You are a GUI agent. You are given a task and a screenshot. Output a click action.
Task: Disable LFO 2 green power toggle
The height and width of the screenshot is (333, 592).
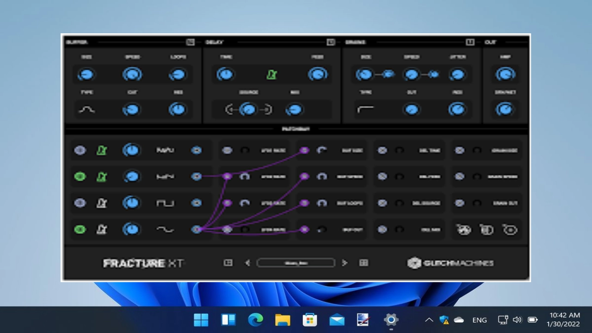pyautogui.click(x=80, y=177)
